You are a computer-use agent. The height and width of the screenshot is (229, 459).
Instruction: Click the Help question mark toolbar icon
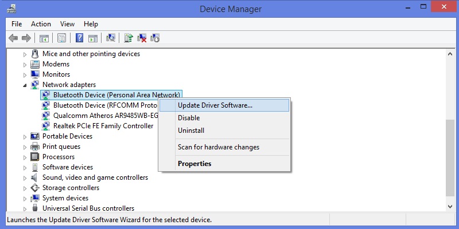pyautogui.click(x=79, y=38)
